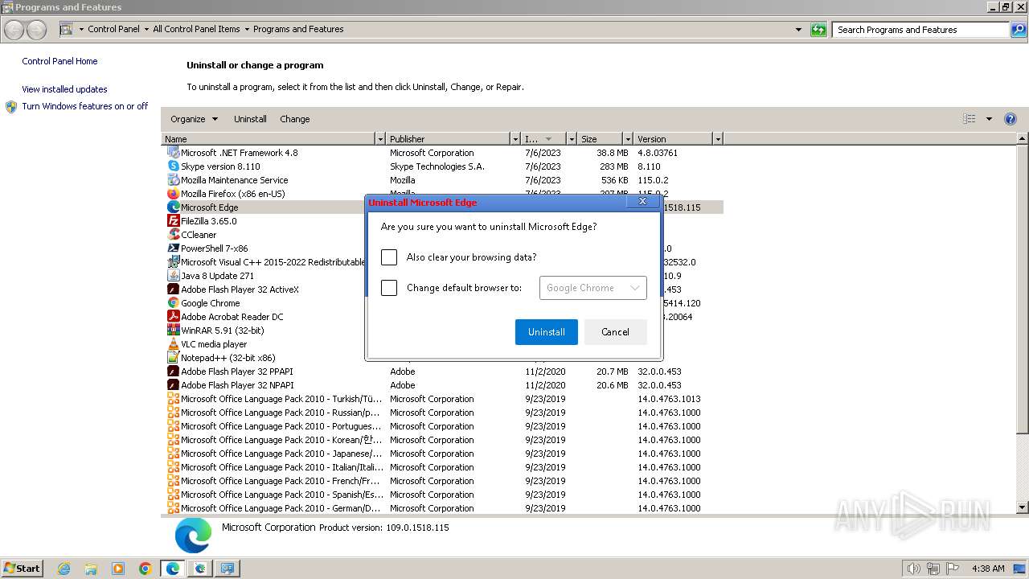Open Control Panel Home link

click(x=59, y=61)
